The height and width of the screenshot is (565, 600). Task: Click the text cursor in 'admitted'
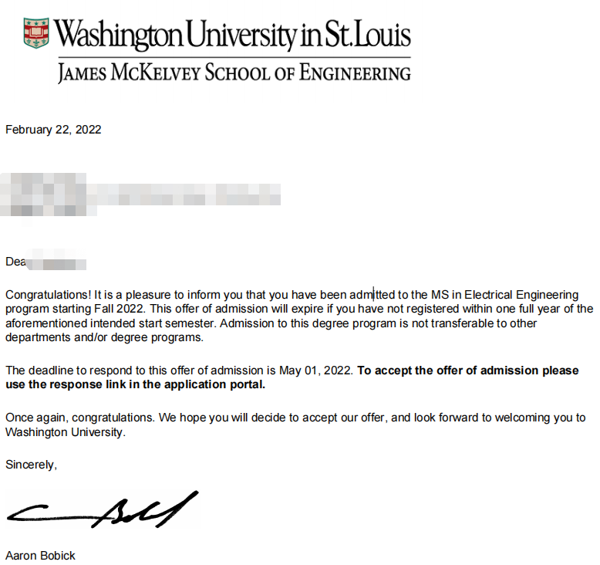click(374, 295)
